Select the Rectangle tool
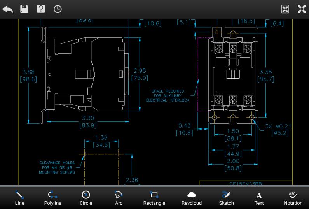 coord(154,198)
